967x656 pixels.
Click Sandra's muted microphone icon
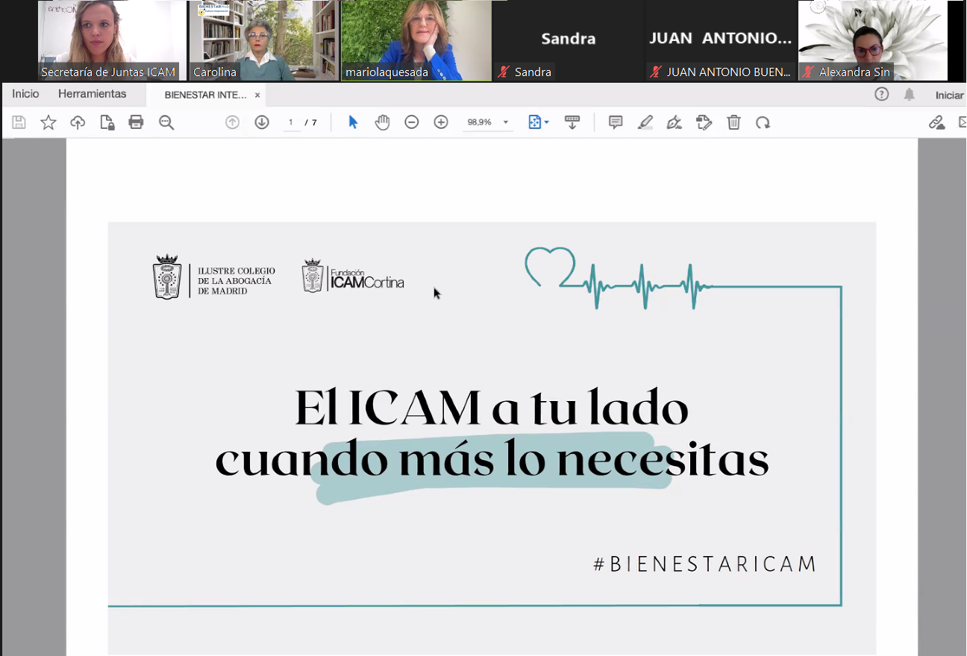pyautogui.click(x=504, y=72)
